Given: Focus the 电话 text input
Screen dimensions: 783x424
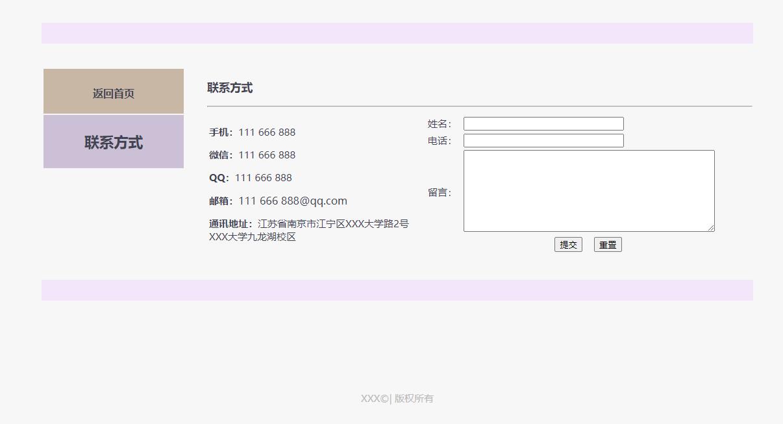Looking at the screenshot, I should click(543, 140).
